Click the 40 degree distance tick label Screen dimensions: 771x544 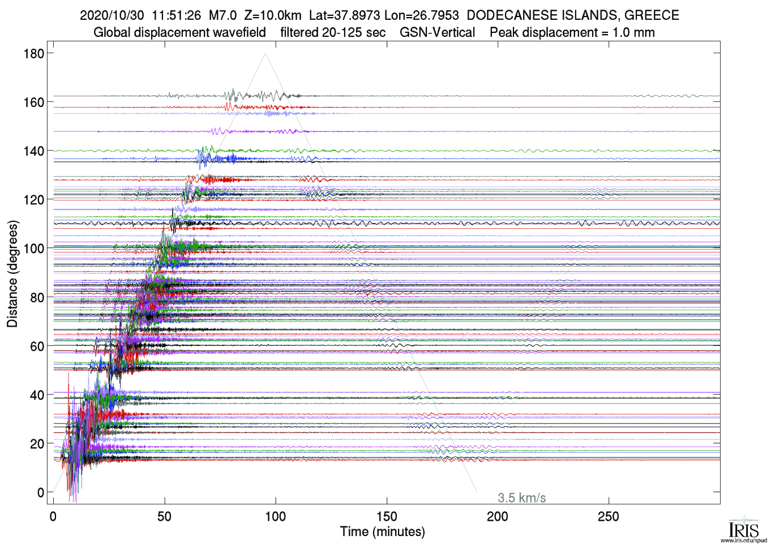37,395
